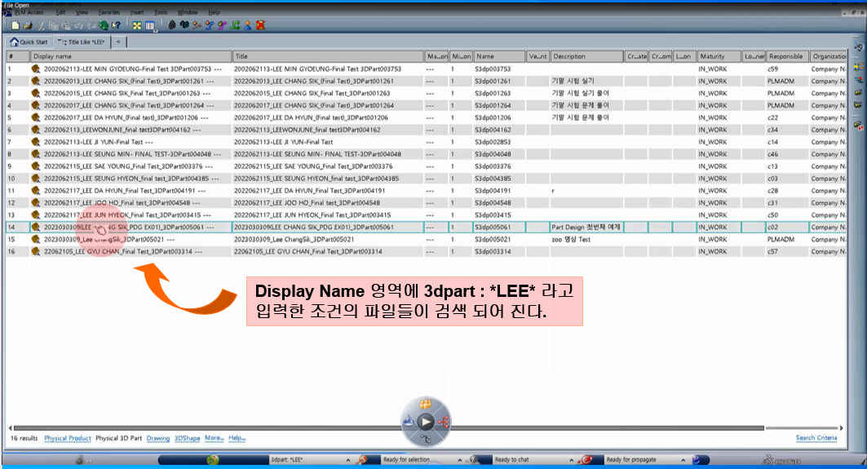Click the What's This help arrow icon
This screenshot has height=469, width=867.
click(116, 25)
